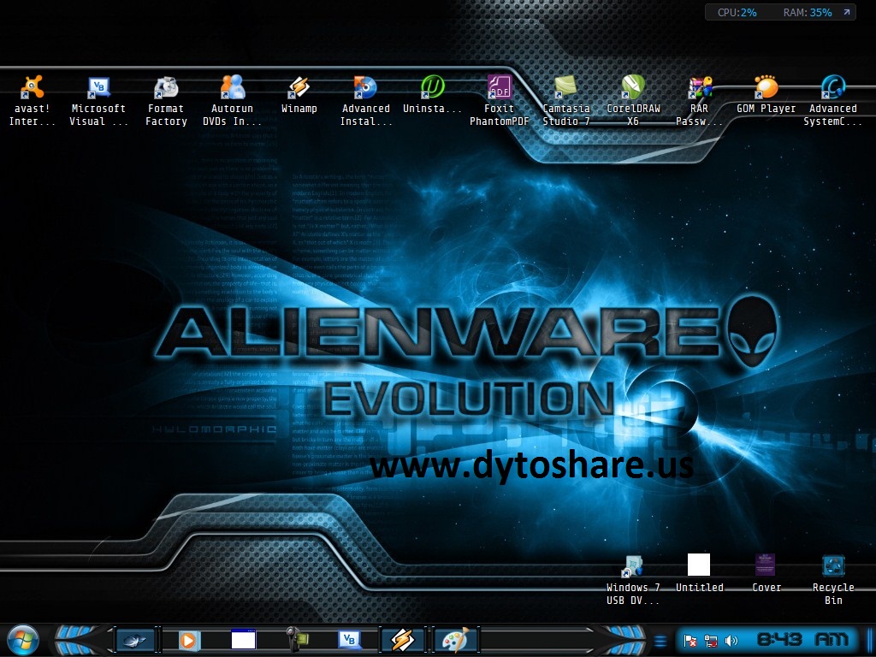Image resolution: width=876 pixels, height=657 pixels.
Task: Select the Untitled file on desktop
Action: [x=699, y=573]
